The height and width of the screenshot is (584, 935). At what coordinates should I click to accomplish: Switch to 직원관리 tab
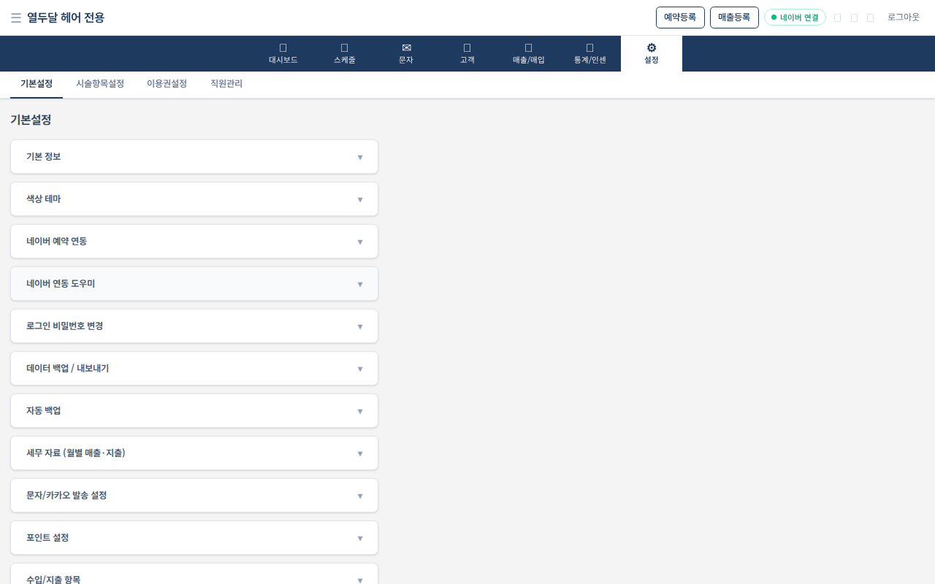pos(226,84)
